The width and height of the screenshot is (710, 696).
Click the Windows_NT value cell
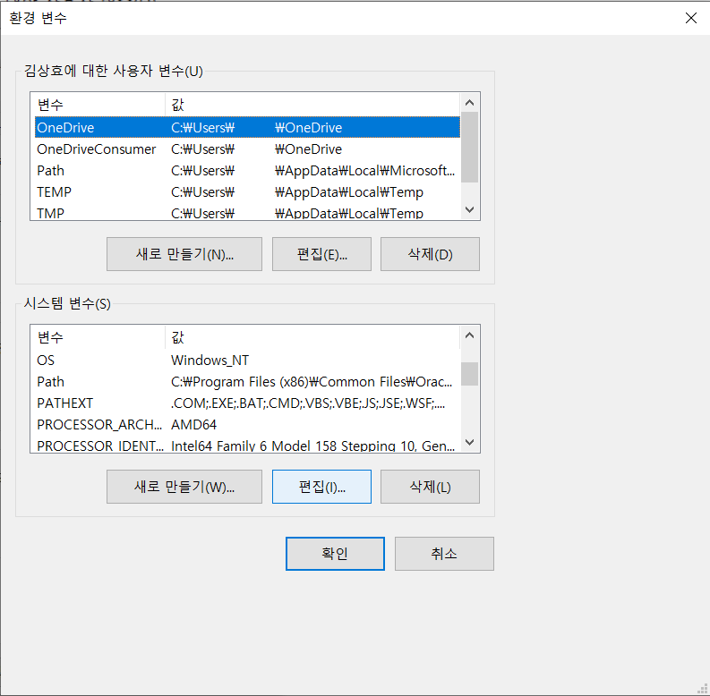210,361
